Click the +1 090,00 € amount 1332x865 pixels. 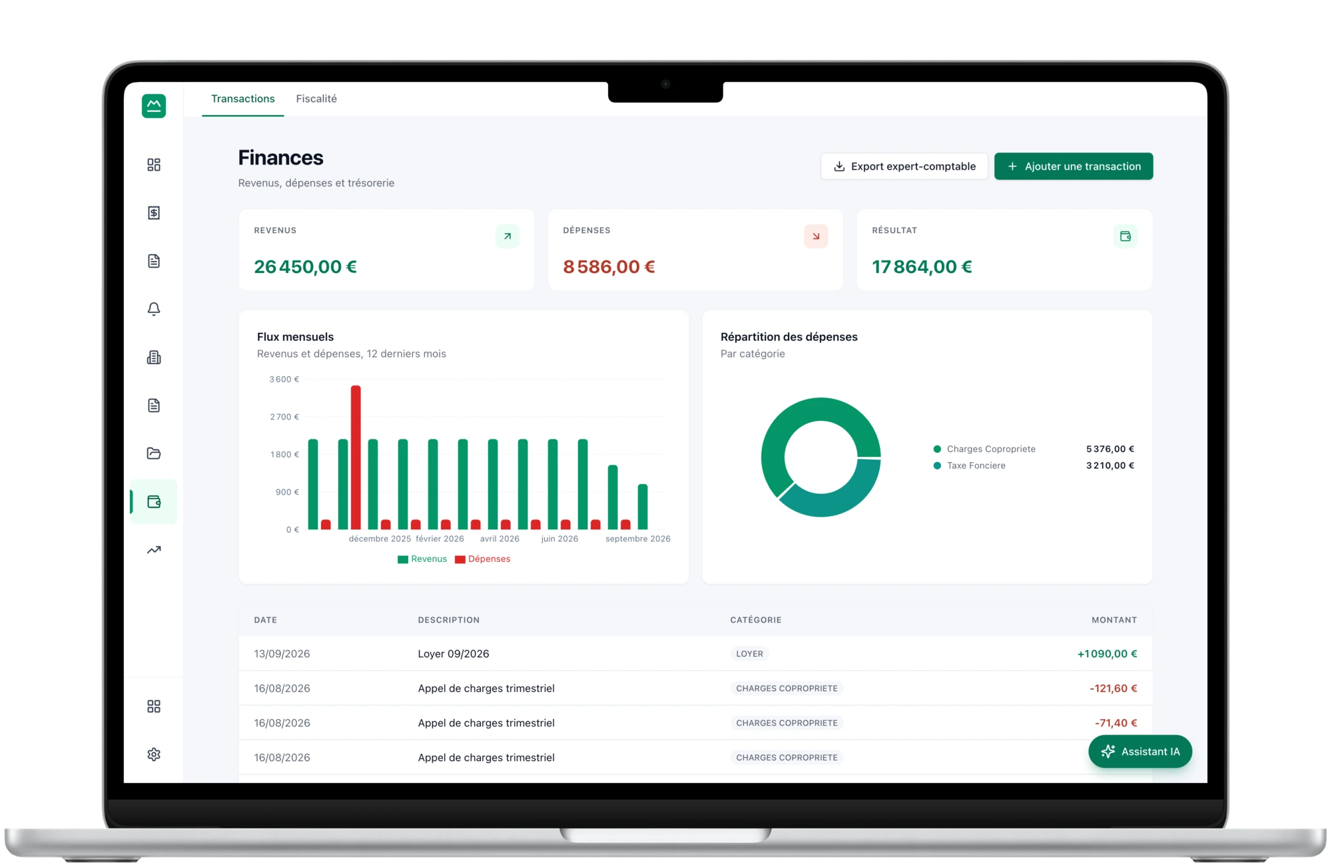pos(1107,654)
